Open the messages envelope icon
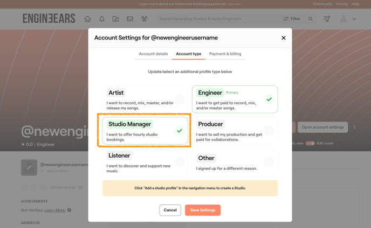 click(x=130, y=19)
